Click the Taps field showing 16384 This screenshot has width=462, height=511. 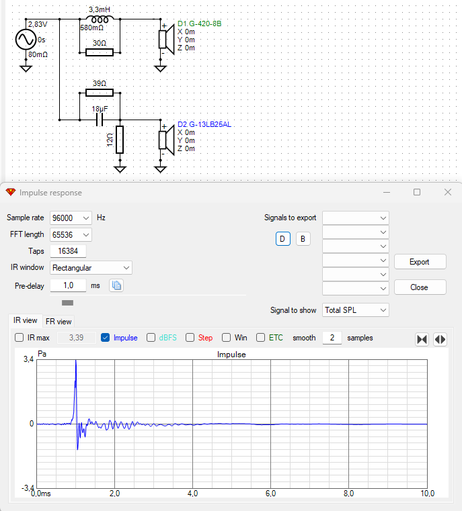[x=68, y=251]
